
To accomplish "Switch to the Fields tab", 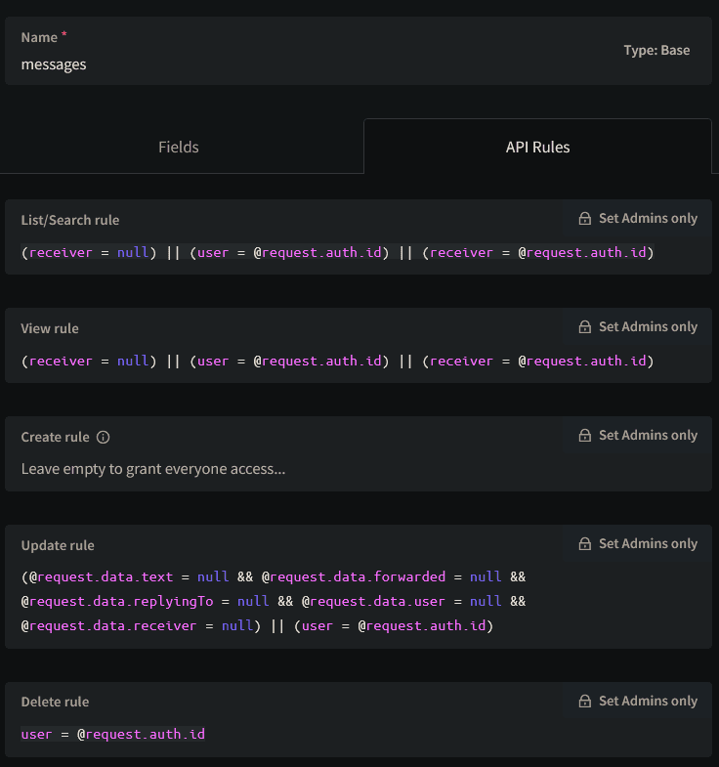I will coord(179,147).
